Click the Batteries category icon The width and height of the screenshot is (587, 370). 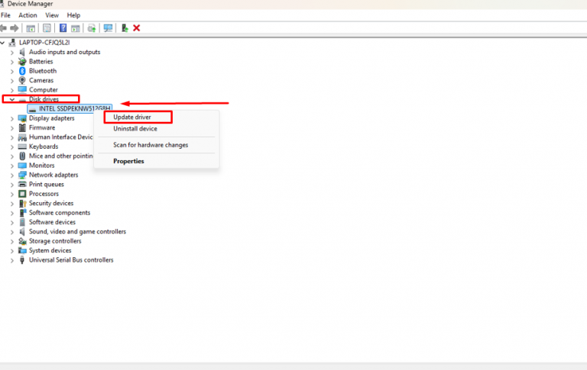[22, 62]
